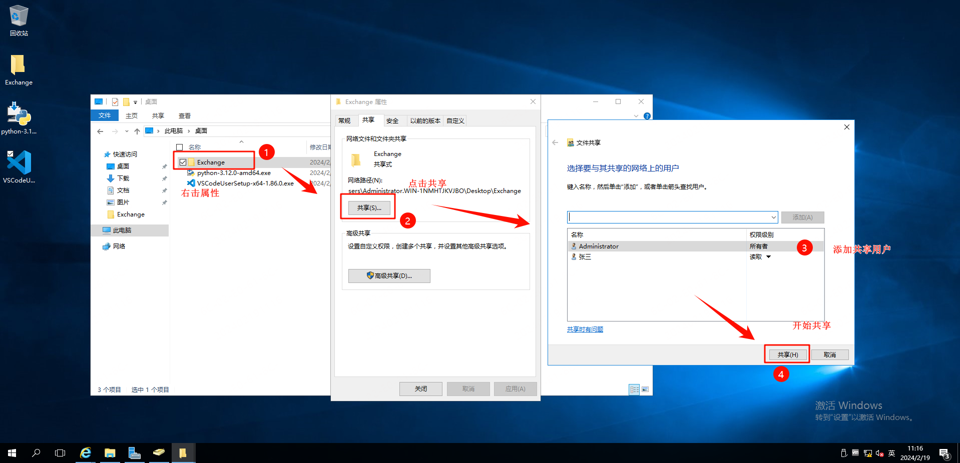
Task: Open the Task View taskbar icon
Action: click(60, 453)
